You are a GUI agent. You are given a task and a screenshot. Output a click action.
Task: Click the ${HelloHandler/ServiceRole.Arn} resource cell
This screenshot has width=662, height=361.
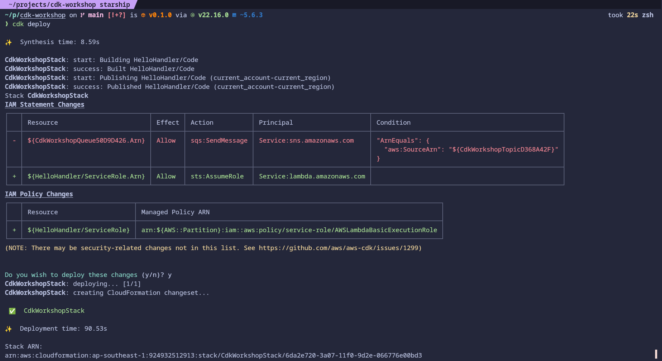86,176
